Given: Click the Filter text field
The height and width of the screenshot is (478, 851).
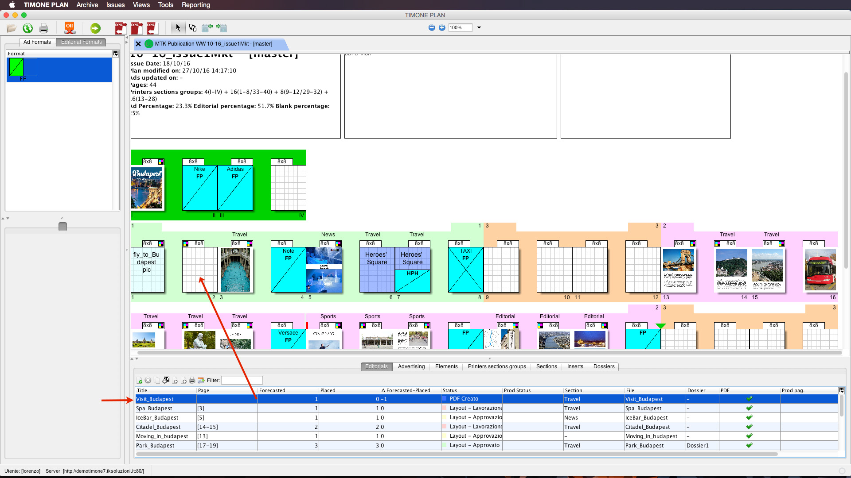Looking at the screenshot, I should (242, 380).
